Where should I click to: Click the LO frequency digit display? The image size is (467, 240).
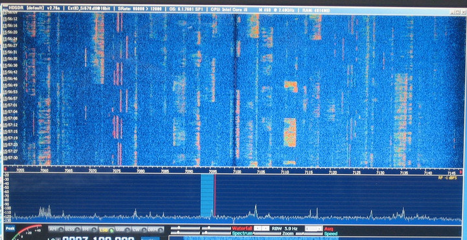pos(99,238)
